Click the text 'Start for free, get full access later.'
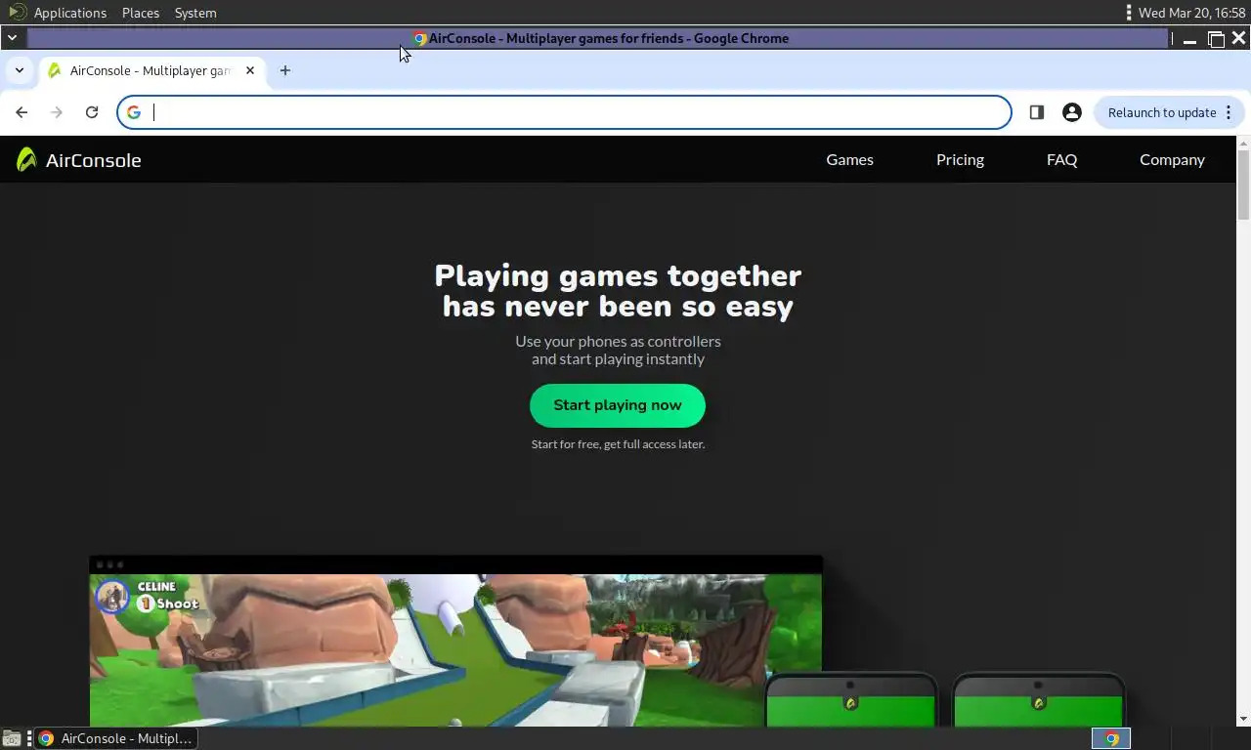The image size is (1251, 750). [x=618, y=444]
